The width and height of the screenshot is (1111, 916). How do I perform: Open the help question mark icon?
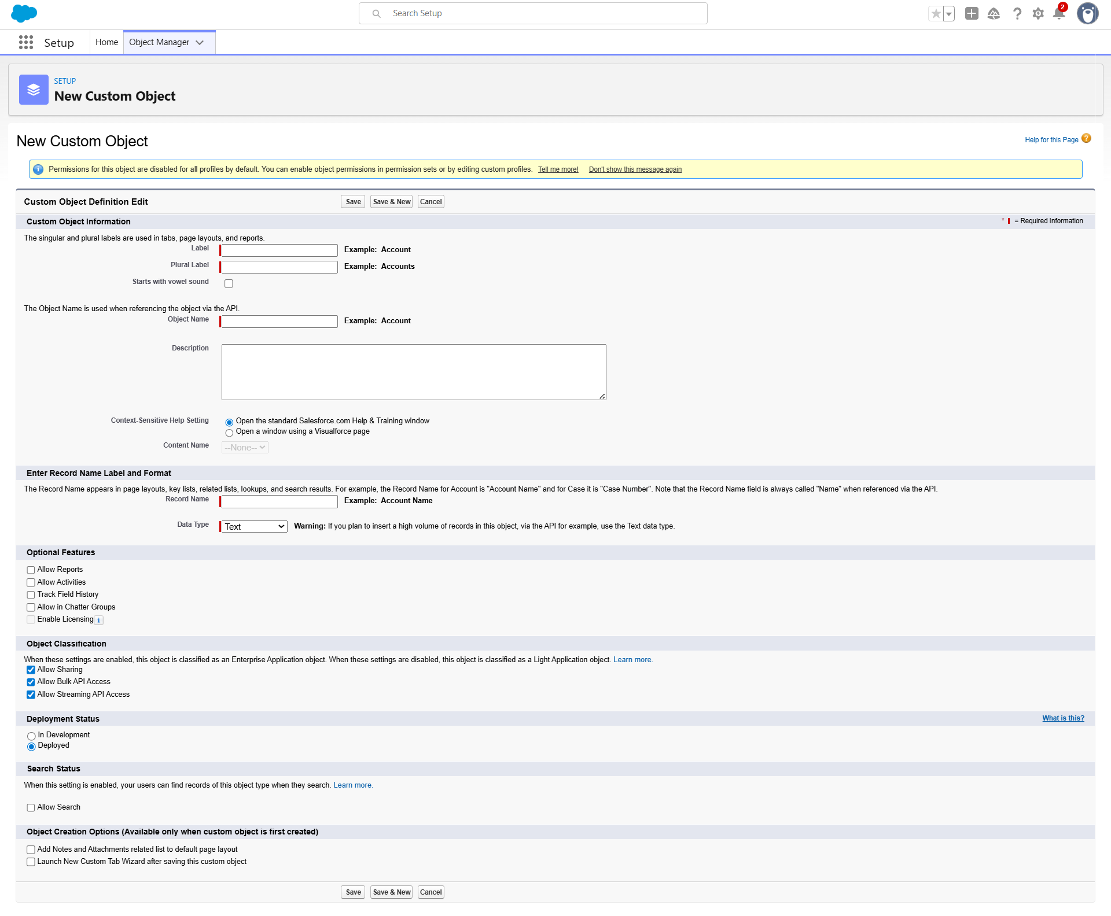1017,13
